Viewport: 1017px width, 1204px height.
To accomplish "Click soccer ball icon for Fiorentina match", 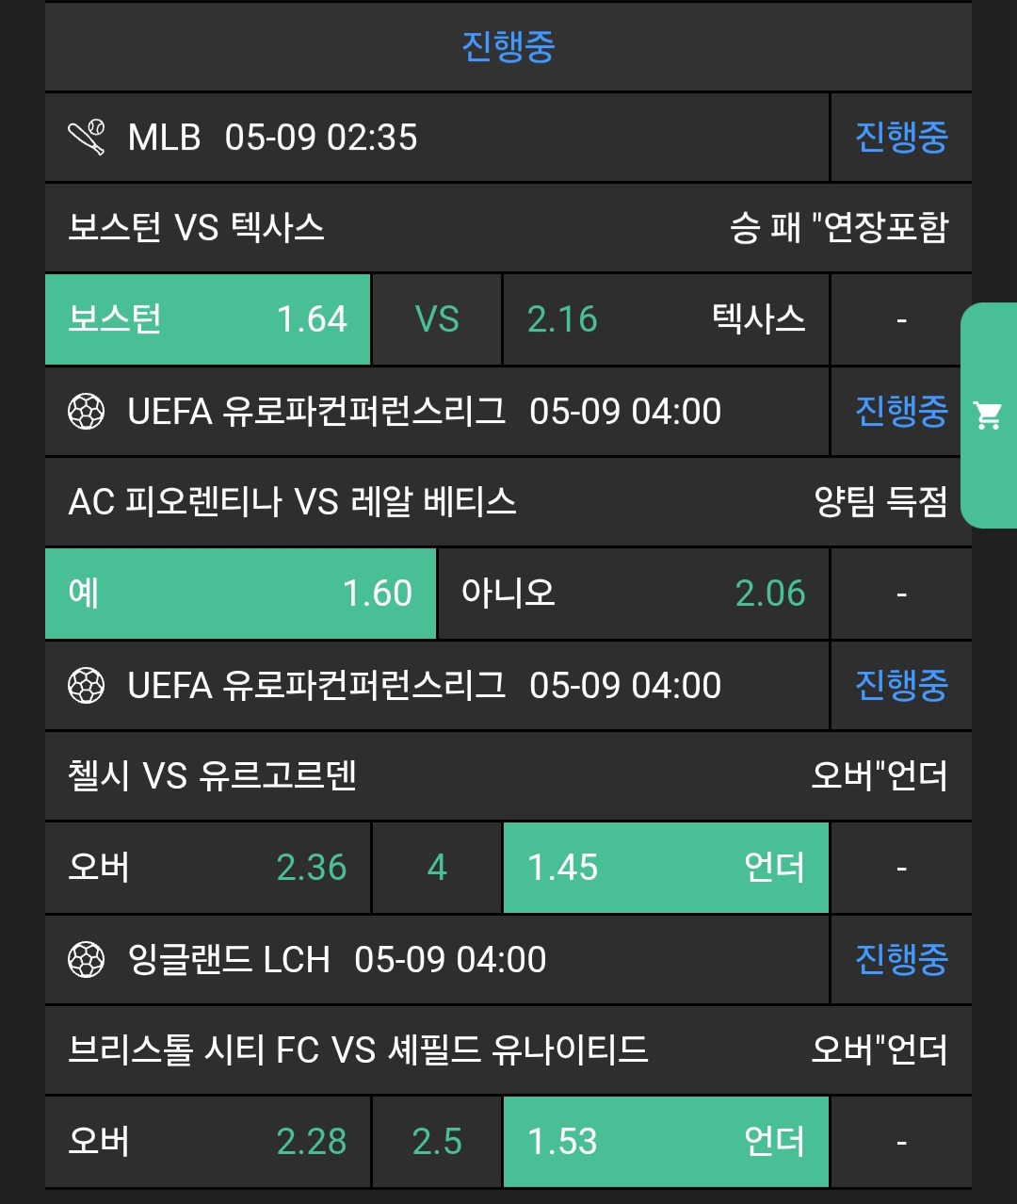I will 87,412.
